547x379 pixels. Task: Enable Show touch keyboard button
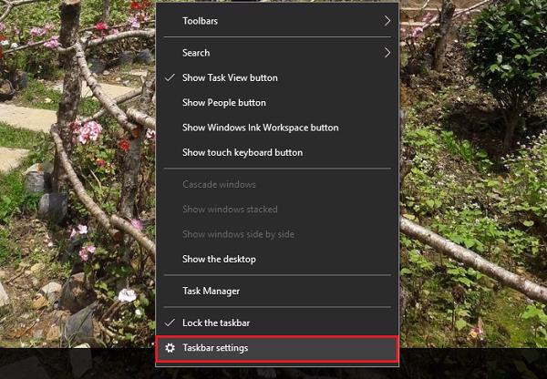click(x=277, y=152)
